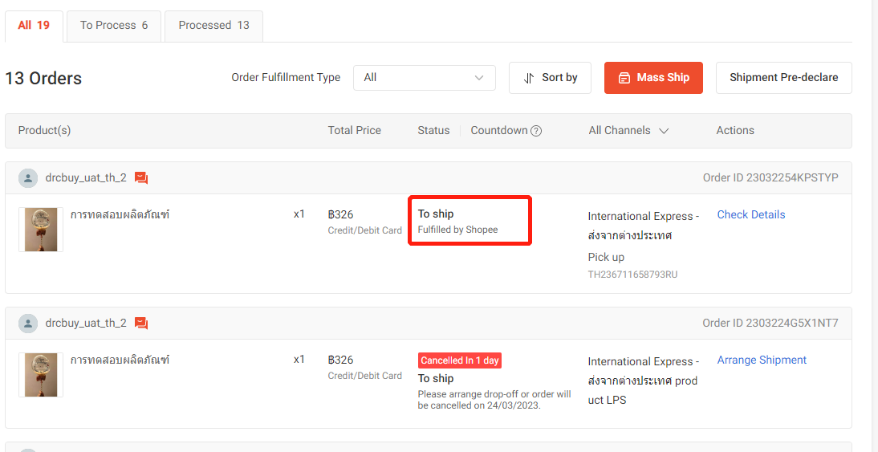Open chat with buyer on order 23032254KPSTYP

(141, 178)
